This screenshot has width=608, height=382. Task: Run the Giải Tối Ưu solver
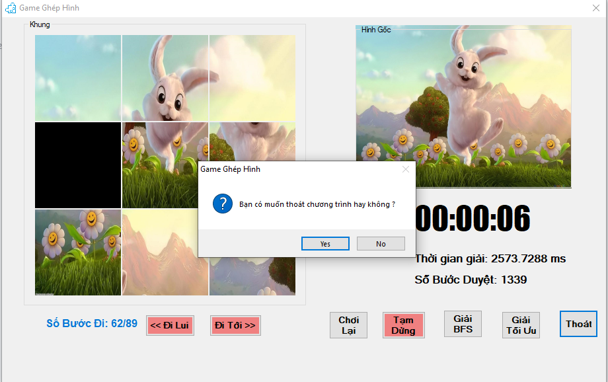[521, 325]
